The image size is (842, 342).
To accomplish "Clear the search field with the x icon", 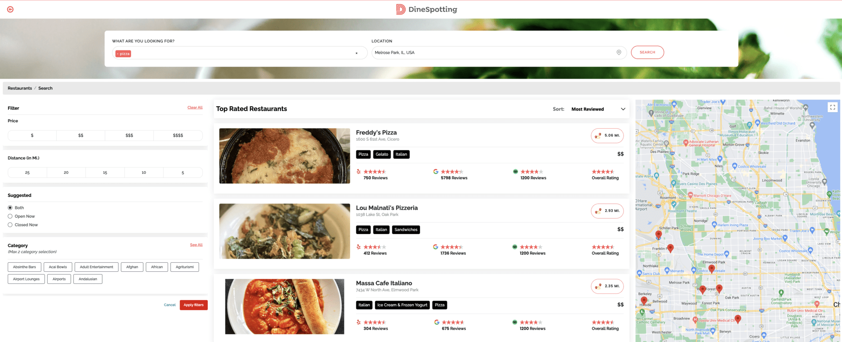I will coord(356,53).
